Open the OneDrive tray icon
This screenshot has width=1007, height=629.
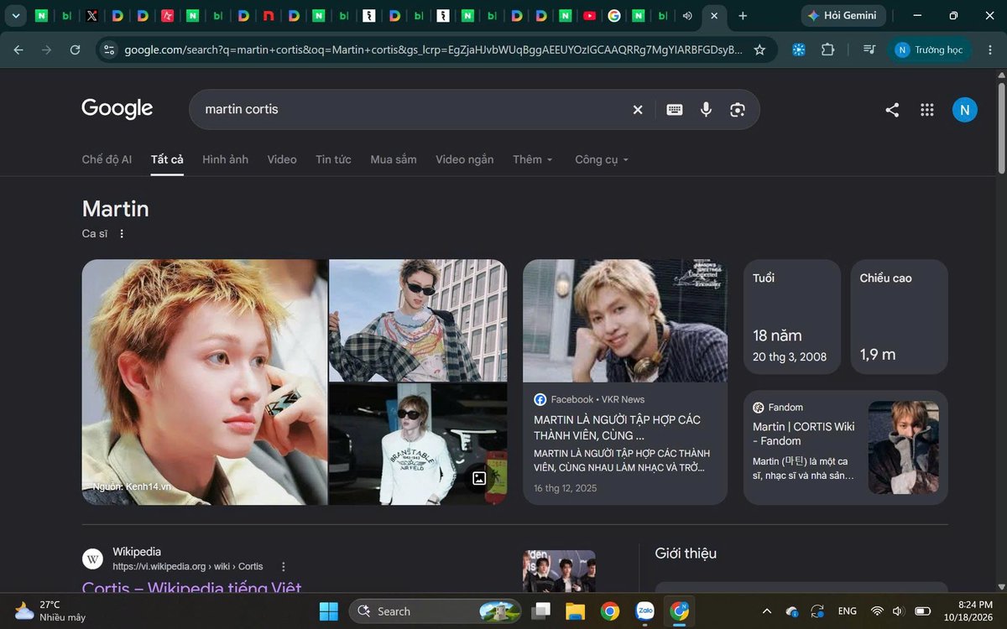(791, 611)
